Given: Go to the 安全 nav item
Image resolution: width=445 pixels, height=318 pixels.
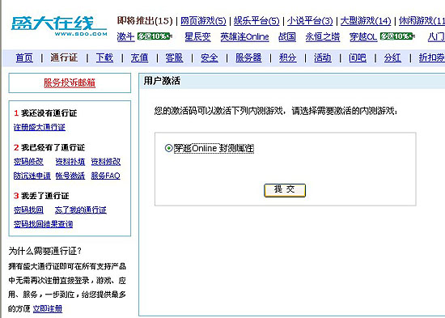Looking at the screenshot, I should [210, 58].
